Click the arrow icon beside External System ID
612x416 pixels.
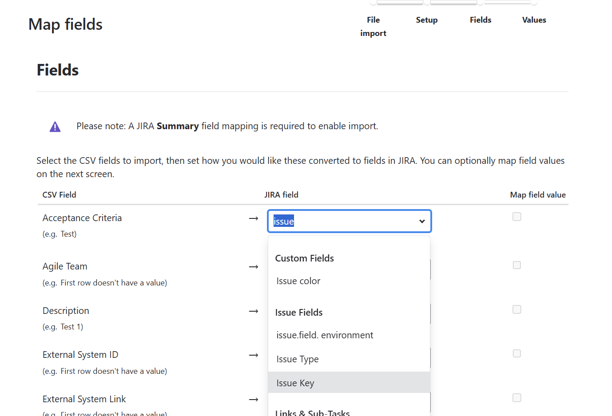tap(254, 355)
